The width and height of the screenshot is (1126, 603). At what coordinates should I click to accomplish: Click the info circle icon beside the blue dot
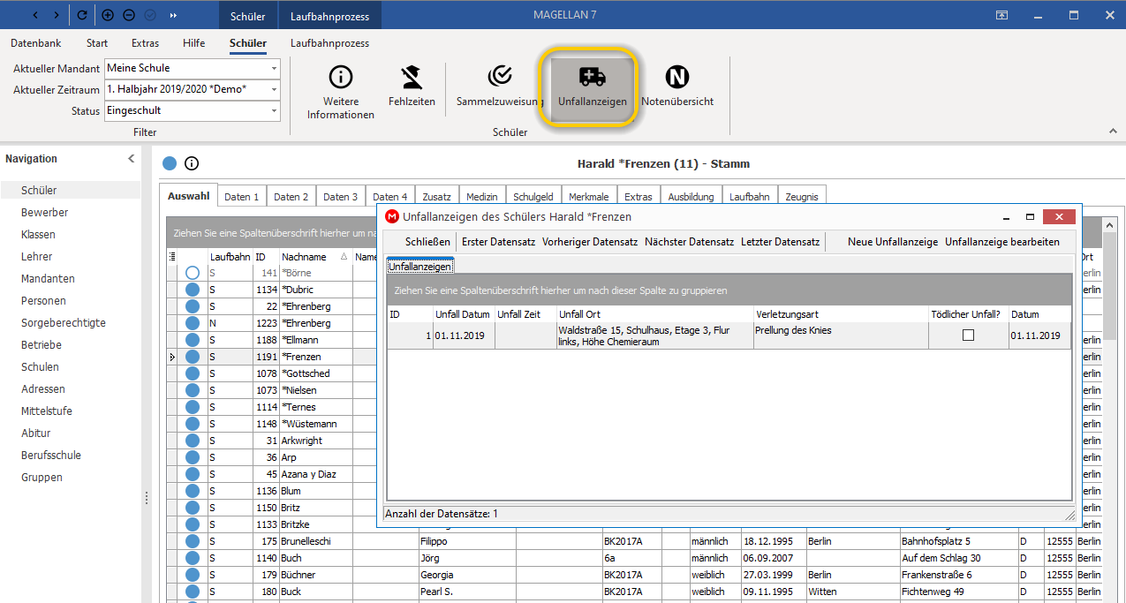192,163
